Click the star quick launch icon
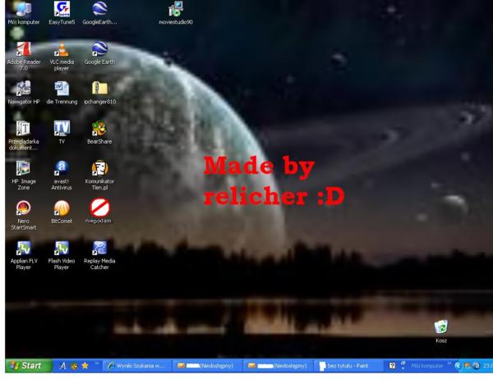Image resolution: width=493 pixels, height=379 pixels. [85, 366]
